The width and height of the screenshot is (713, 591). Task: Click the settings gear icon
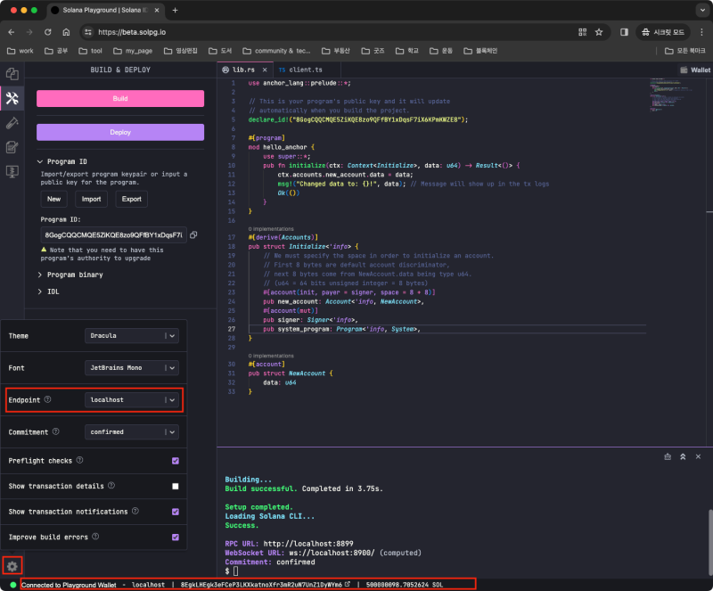pyautogui.click(x=12, y=566)
